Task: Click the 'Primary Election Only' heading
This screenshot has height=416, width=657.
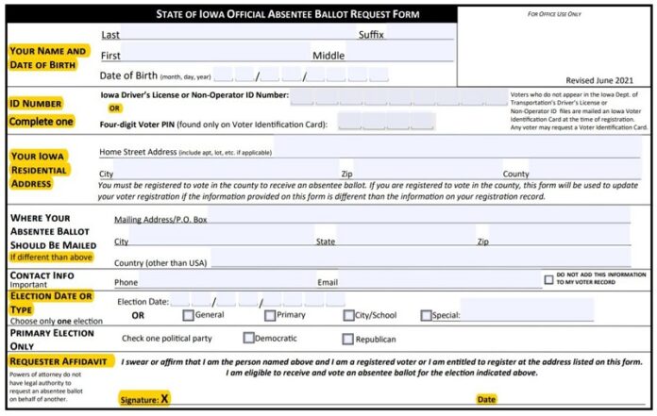Action: [x=52, y=340]
